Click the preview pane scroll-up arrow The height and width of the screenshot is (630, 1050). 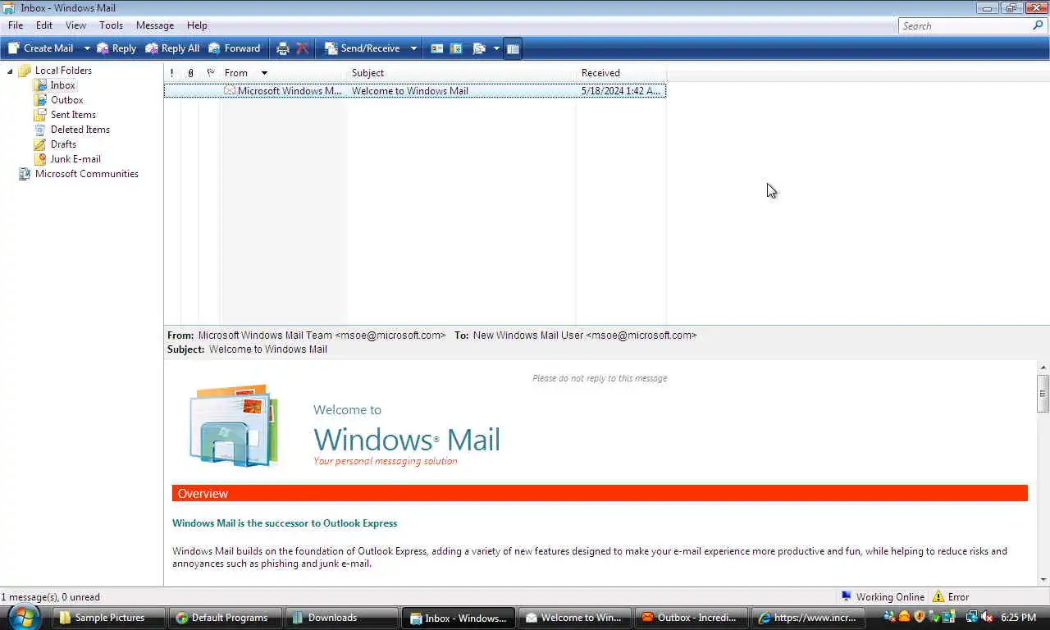coord(1043,367)
